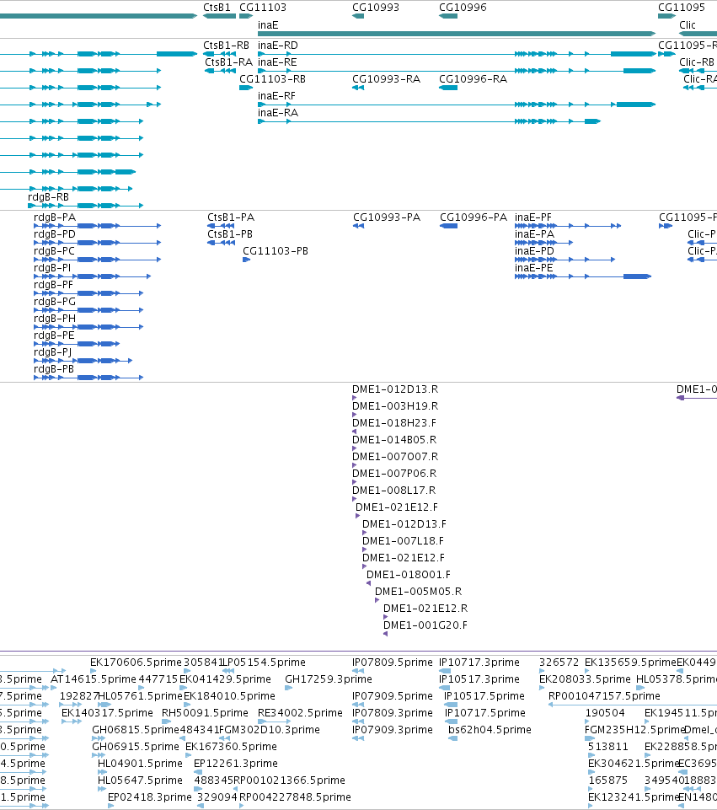Image resolution: width=717 pixels, height=810 pixels.
Task: Select the CtsB1-PA protein label
Action: (231, 217)
